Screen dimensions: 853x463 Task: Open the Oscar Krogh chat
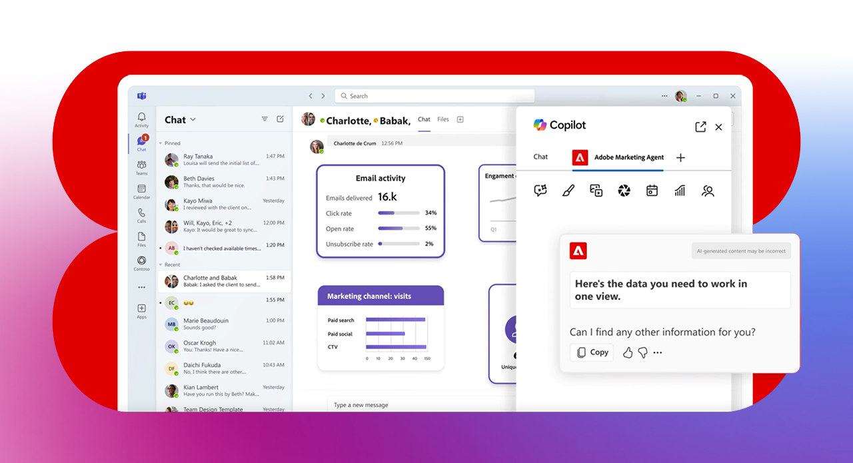pyautogui.click(x=225, y=346)
